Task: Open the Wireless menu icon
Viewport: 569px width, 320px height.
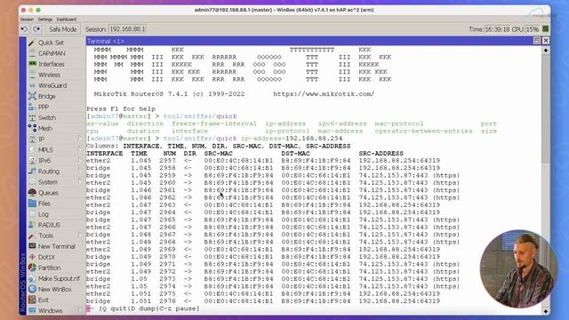Action: coord(32,75)
